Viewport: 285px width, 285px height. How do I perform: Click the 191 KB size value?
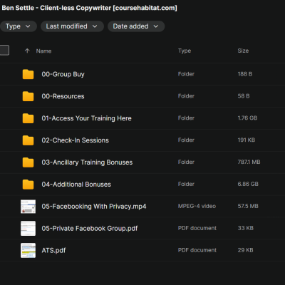247,140
